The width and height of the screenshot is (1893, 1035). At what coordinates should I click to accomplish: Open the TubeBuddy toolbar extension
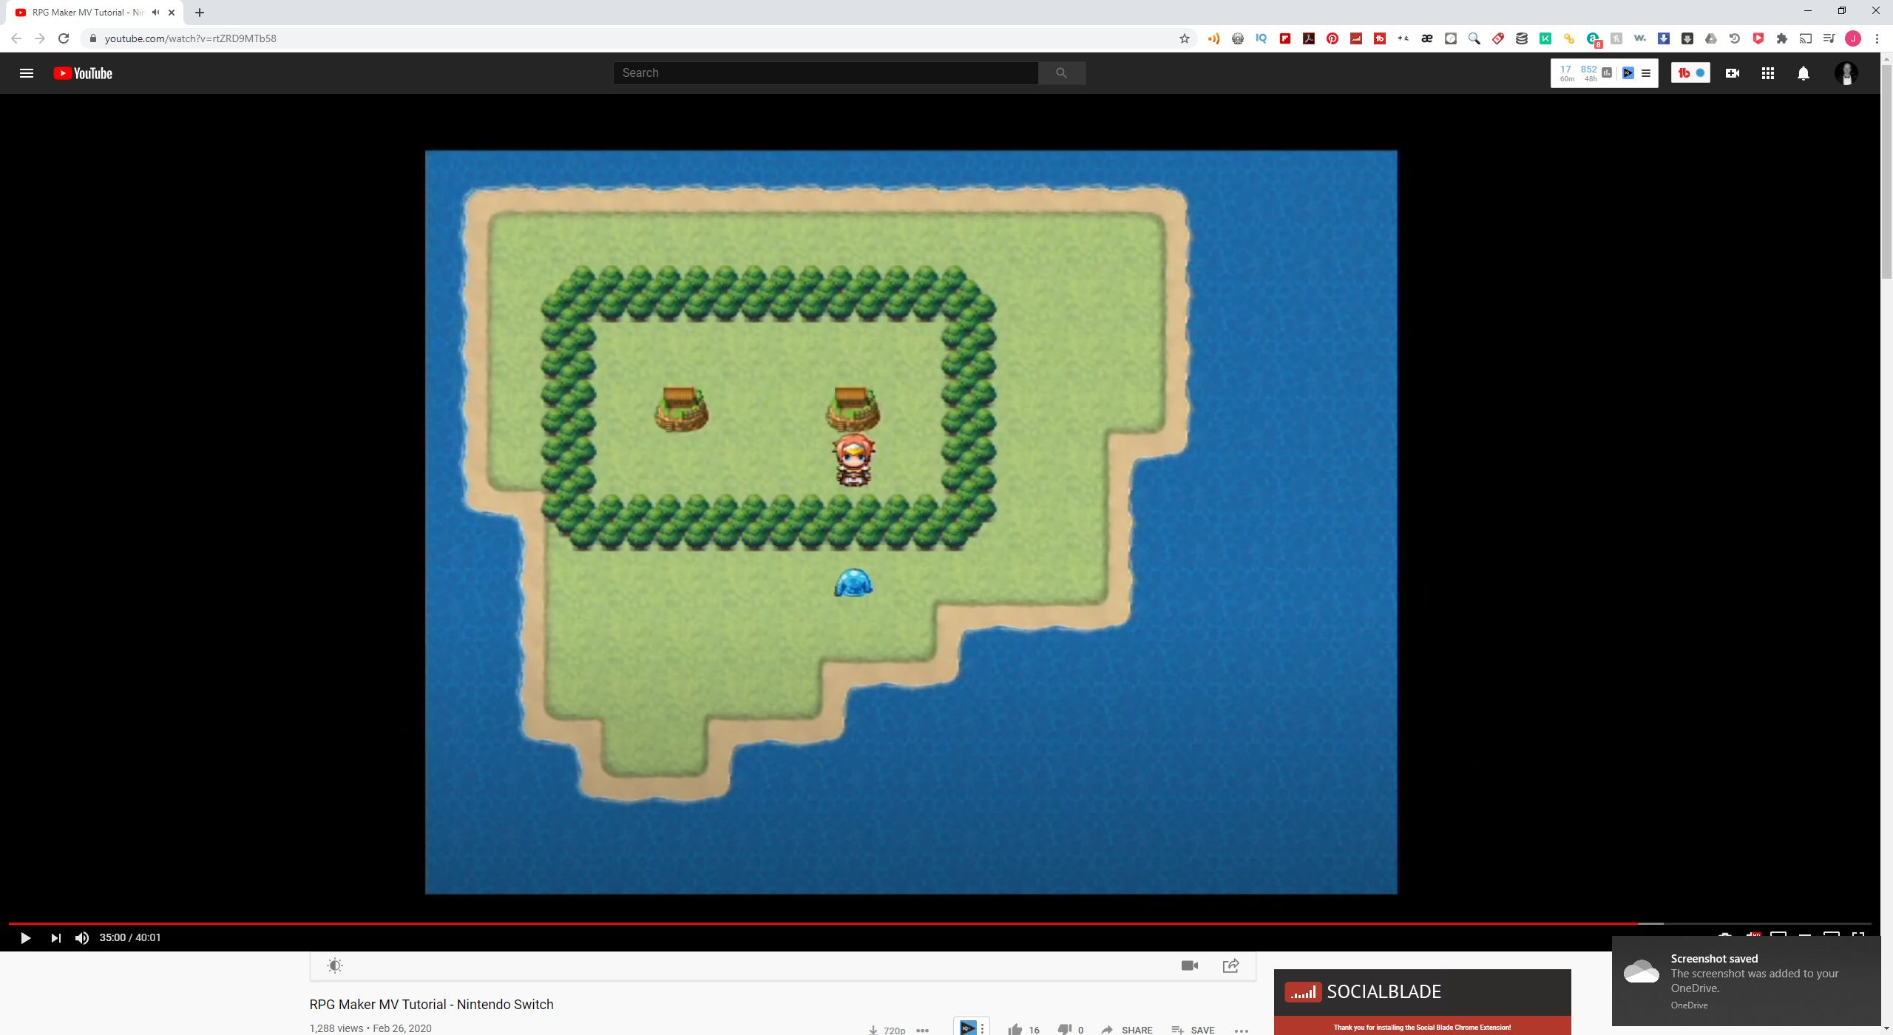point(1380,38)
